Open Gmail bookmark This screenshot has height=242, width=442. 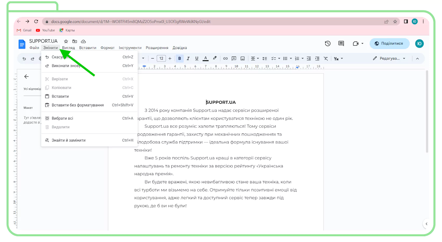click(24, 30)
